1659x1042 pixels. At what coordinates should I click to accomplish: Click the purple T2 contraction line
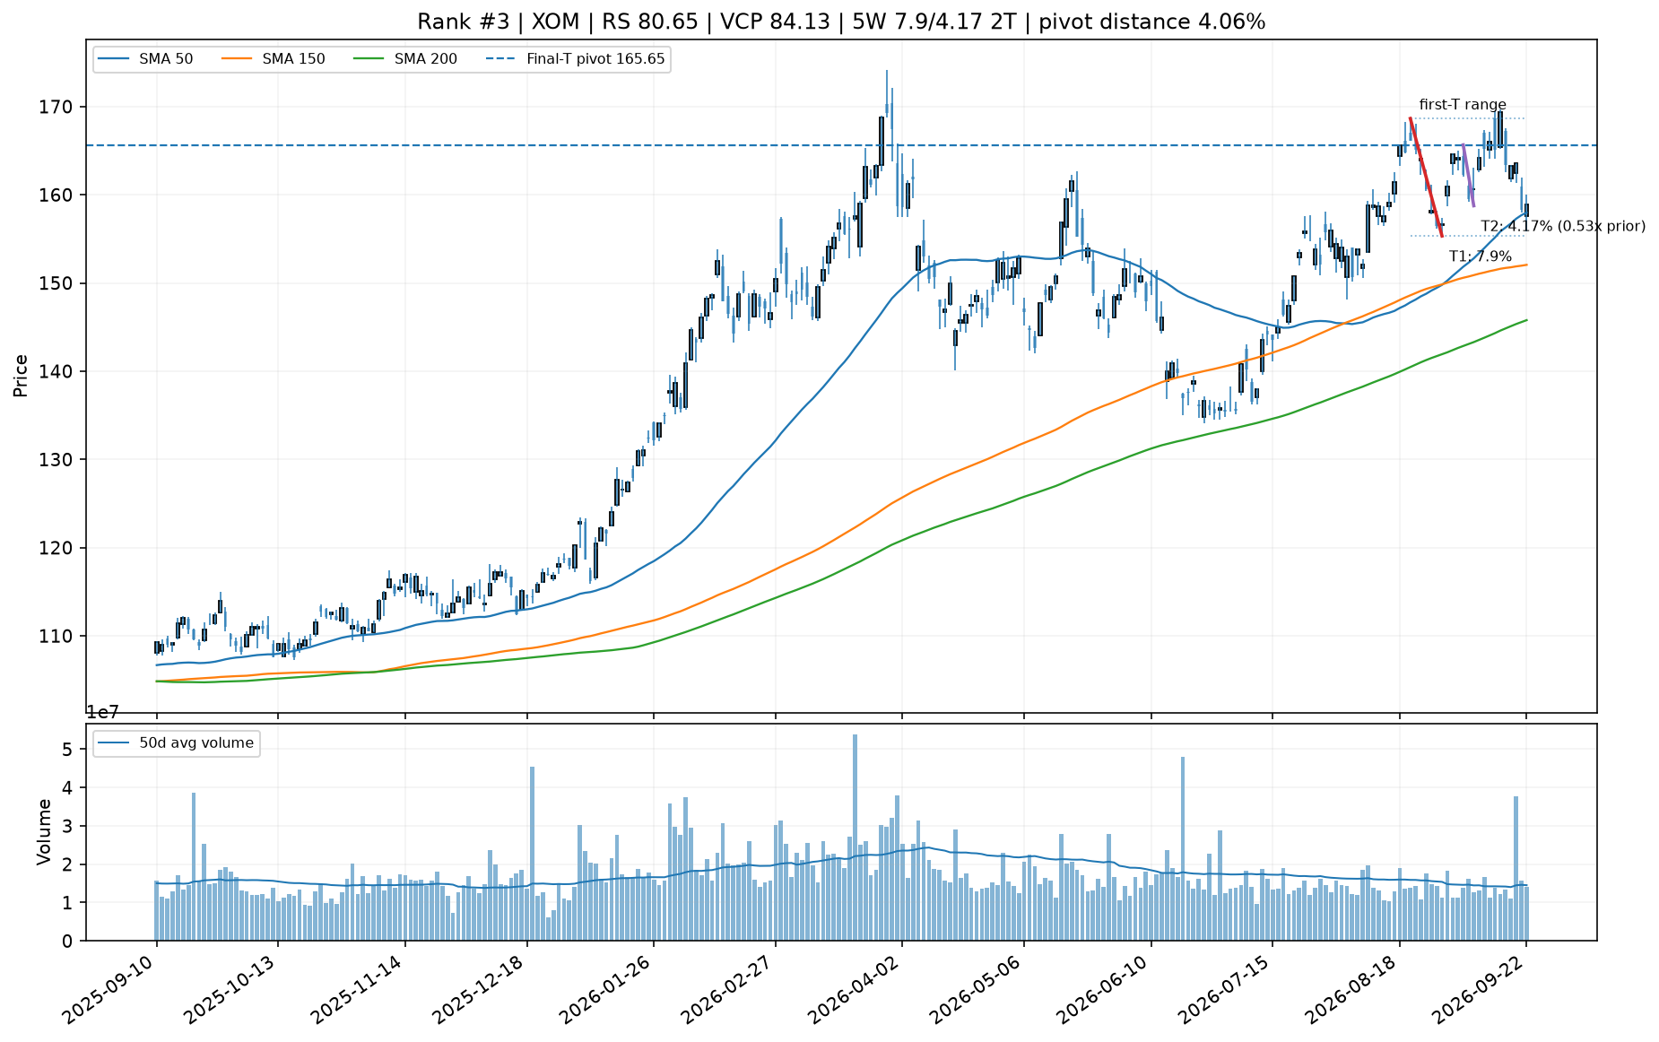pos(1468,175)
